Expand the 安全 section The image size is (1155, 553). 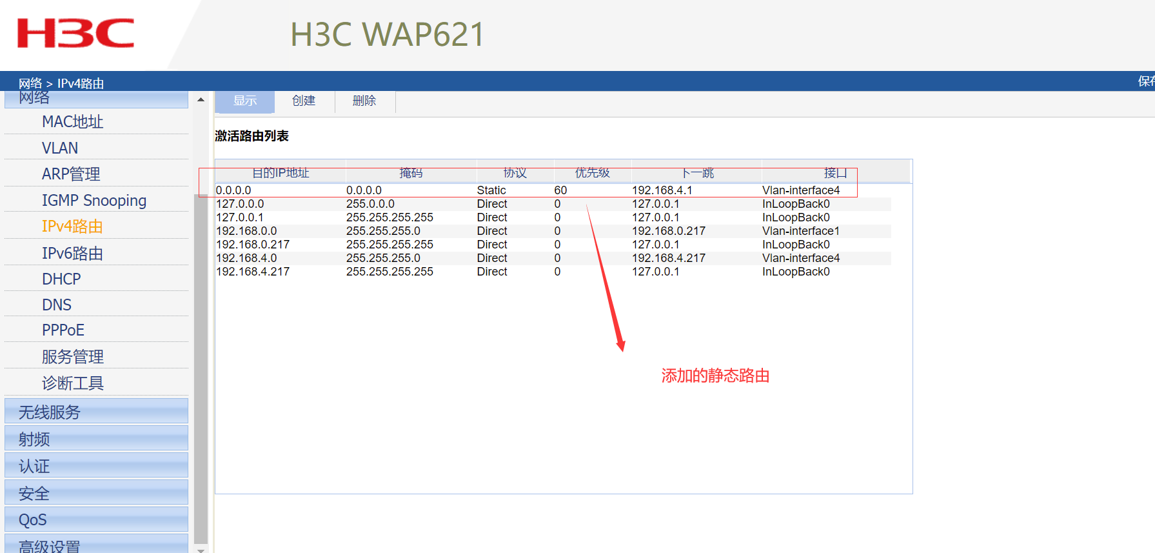[96, 493]
